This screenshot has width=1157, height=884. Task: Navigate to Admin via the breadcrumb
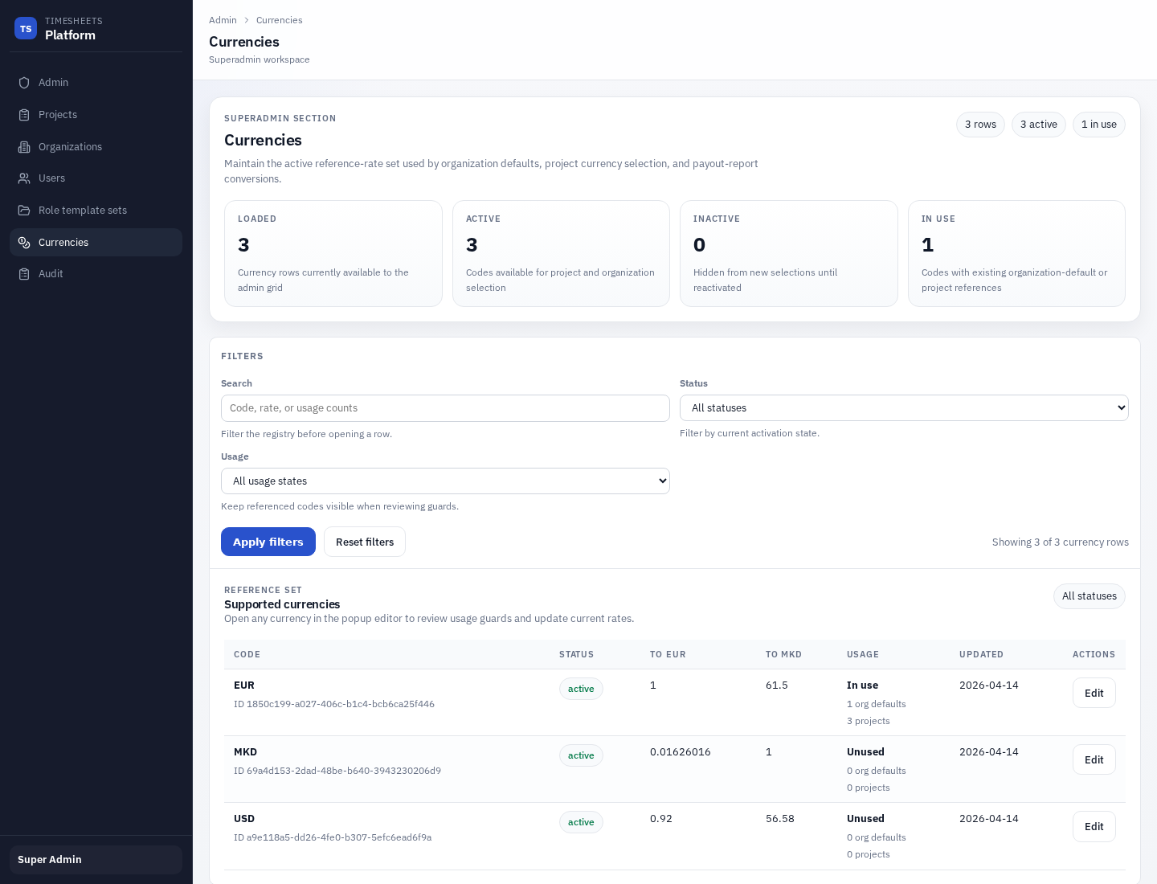223,20
